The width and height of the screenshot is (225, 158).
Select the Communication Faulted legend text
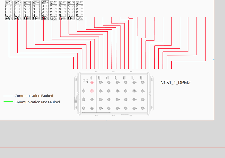pyautogui.click(x=34, y=96)
